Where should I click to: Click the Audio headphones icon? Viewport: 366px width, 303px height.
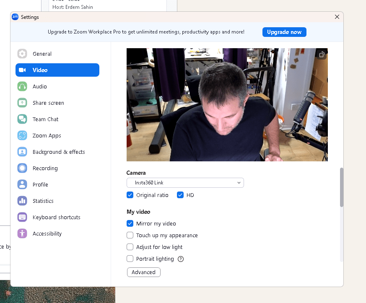pos(22,86)
